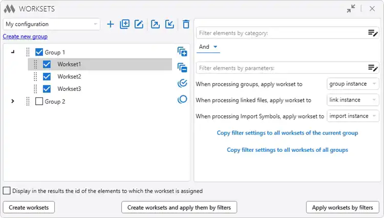Screen dimensions: 384x218
Task: Open the My configuration dropdown
Action: click(51, 24)
